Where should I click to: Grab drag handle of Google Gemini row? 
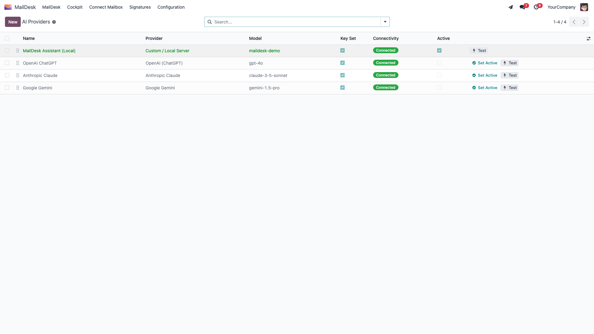[18, 88]
